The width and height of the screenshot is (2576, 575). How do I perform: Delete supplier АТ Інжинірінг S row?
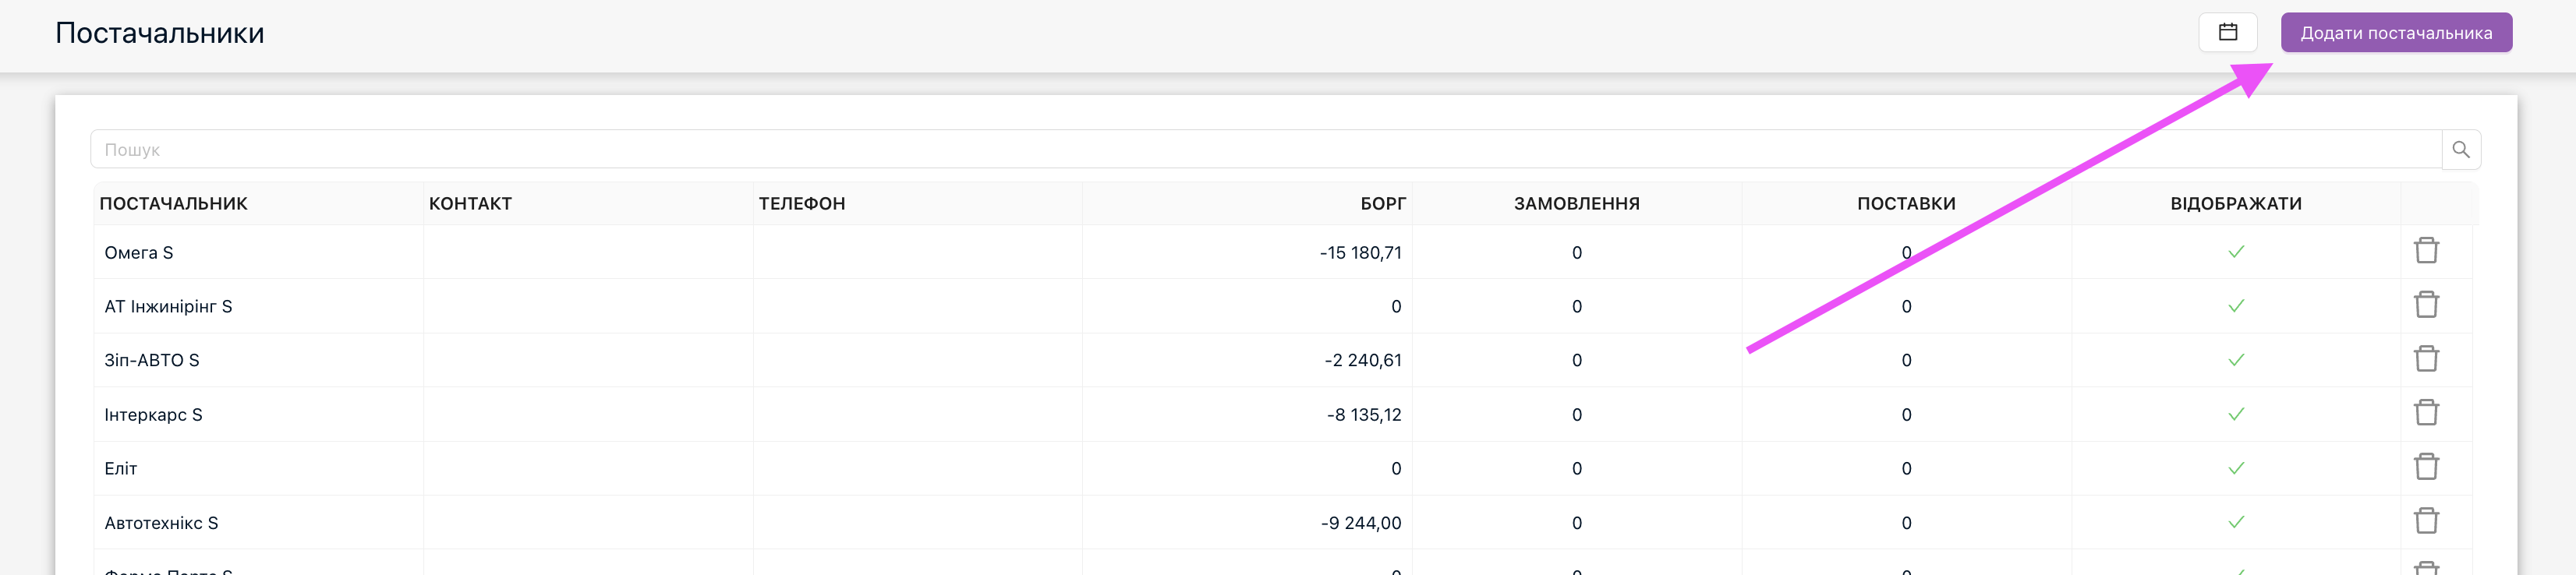point(2426,305)
